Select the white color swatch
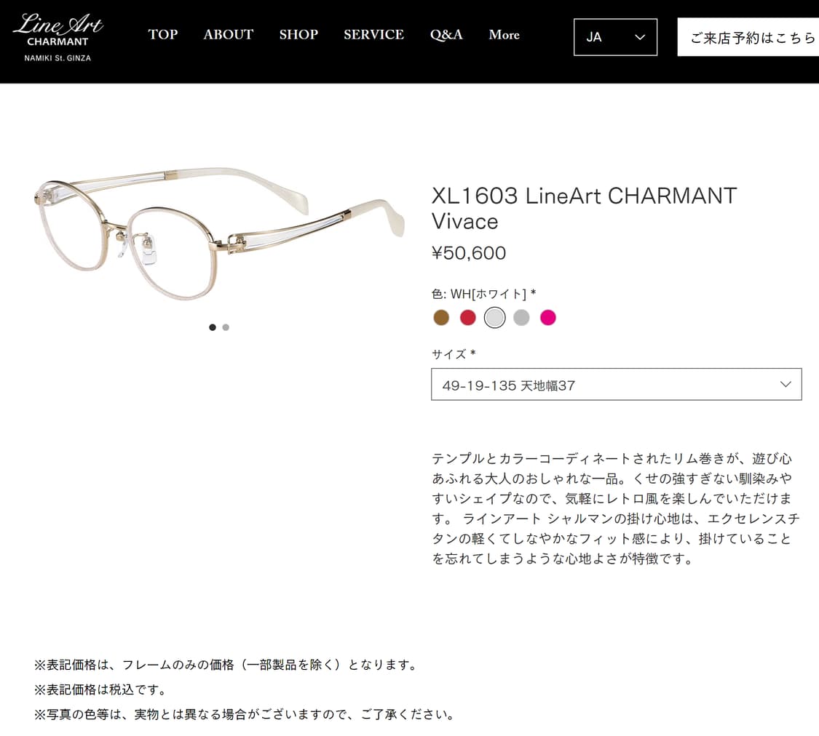The image size is (819, 736). click(494, 317)
